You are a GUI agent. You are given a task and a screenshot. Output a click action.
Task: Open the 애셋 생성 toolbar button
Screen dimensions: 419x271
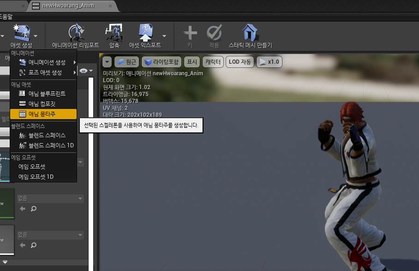click(22, 36)
